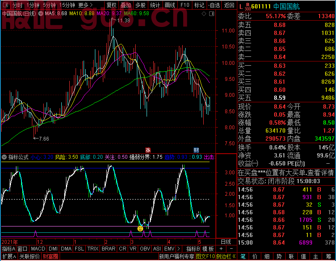The height and width of the screenshot is (261, 336).
Task: Click the diamond icon above the price chart
Action: (204, 14)
